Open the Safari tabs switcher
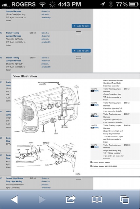 [124, 200]
